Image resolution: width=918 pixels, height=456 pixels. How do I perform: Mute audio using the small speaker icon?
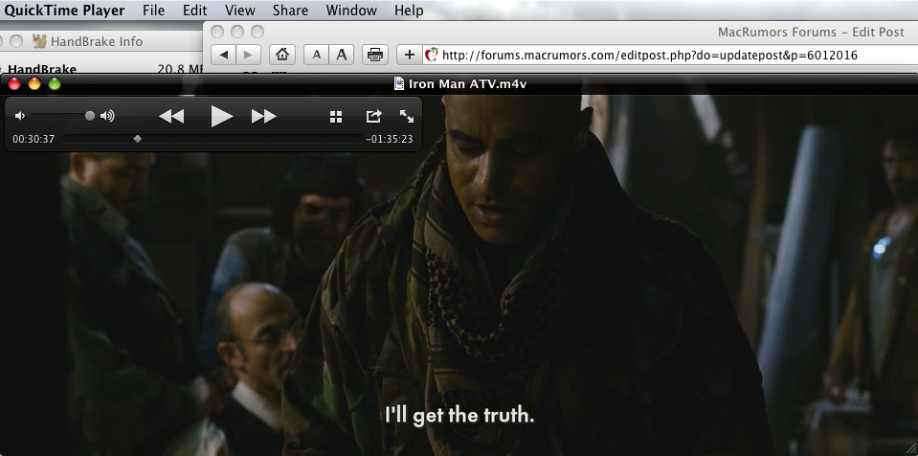coord(20,116)
